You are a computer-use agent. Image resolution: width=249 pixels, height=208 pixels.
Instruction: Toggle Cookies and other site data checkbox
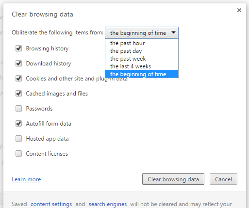18,79
